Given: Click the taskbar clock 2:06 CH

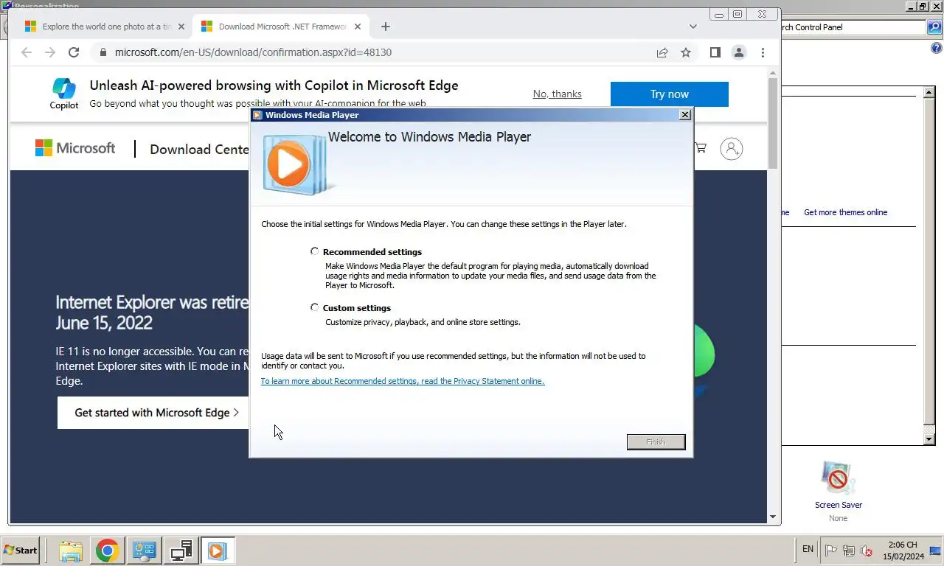Looking at the screenshot, I should click(x=903, y=550).
